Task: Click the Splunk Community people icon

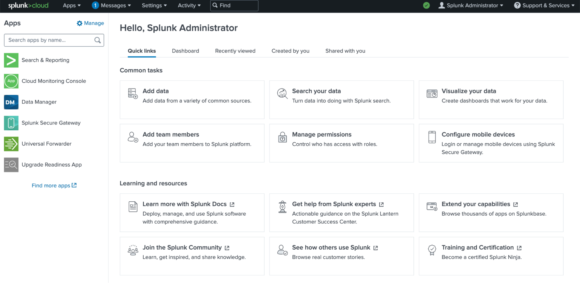Action: click(133, 250)
